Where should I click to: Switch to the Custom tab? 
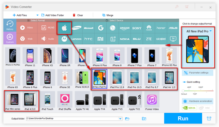[10, 38]
